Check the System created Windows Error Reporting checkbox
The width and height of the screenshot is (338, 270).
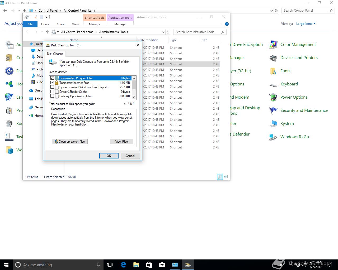52,87
